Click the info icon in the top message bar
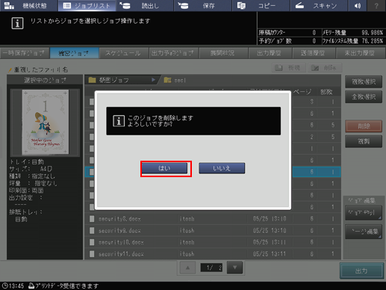Viewport: 386px width, 290px height. 17,23
